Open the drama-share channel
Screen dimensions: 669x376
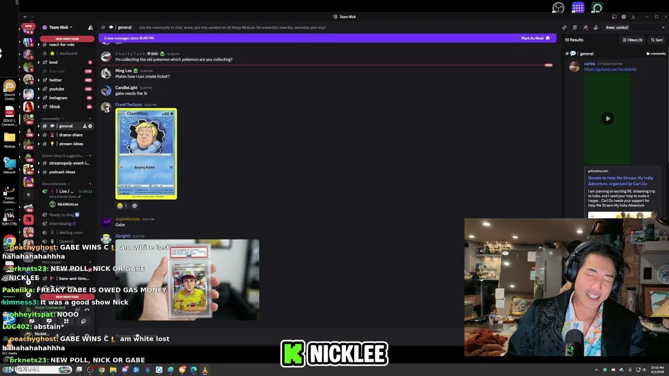tap(67, 135)
